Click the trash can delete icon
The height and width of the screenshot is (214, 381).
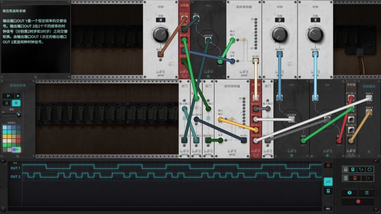pyautogui.click(x=346, y=179)
